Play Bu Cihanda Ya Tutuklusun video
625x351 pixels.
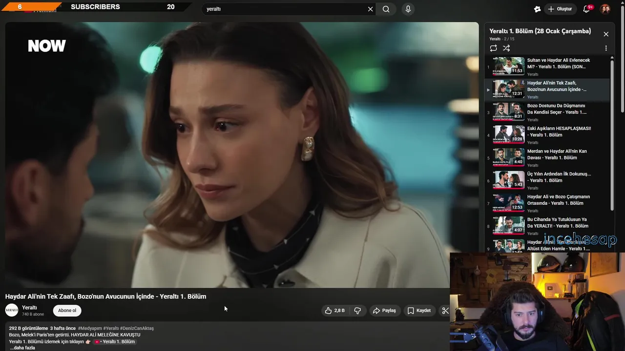(x=547, y=226)
